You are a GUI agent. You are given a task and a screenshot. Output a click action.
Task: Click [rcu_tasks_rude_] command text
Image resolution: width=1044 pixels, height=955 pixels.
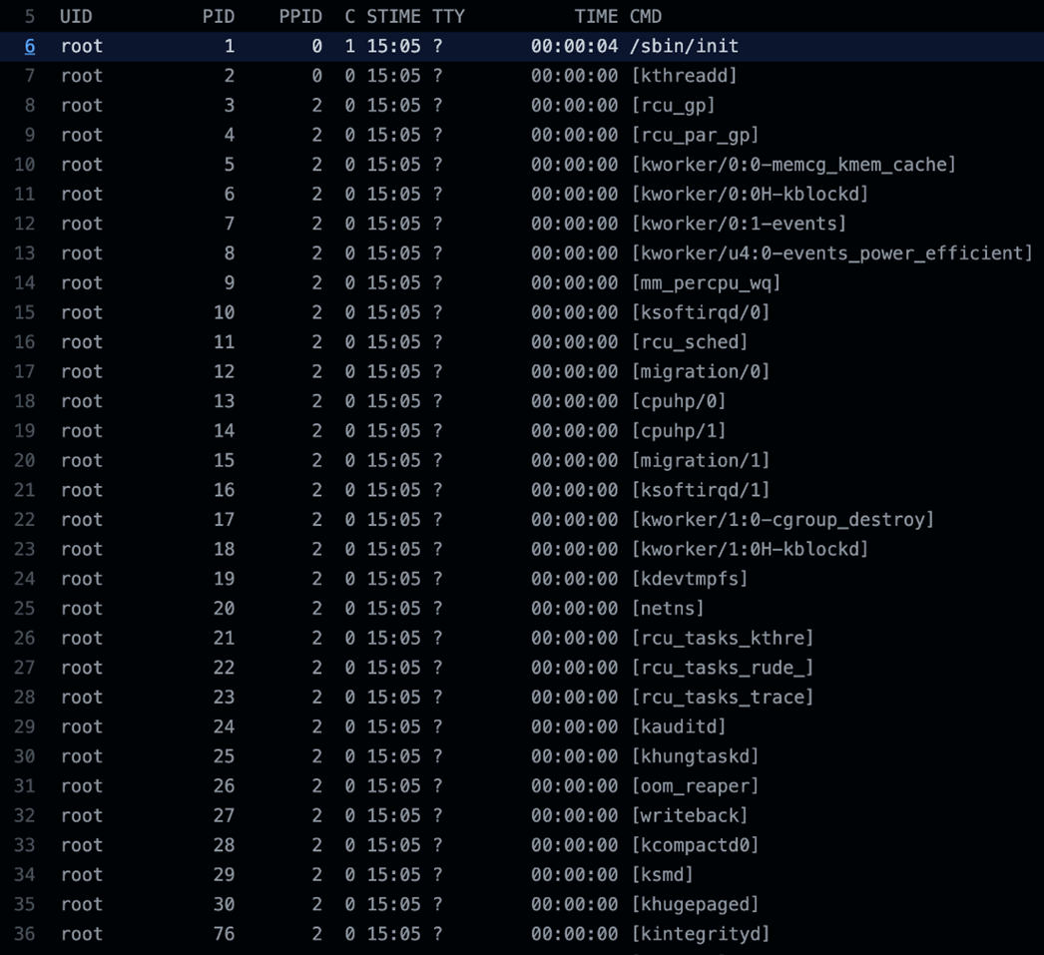coord(723,668)
